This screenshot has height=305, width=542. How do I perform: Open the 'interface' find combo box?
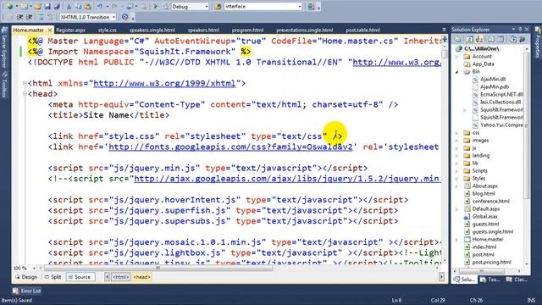click(263, 6)
